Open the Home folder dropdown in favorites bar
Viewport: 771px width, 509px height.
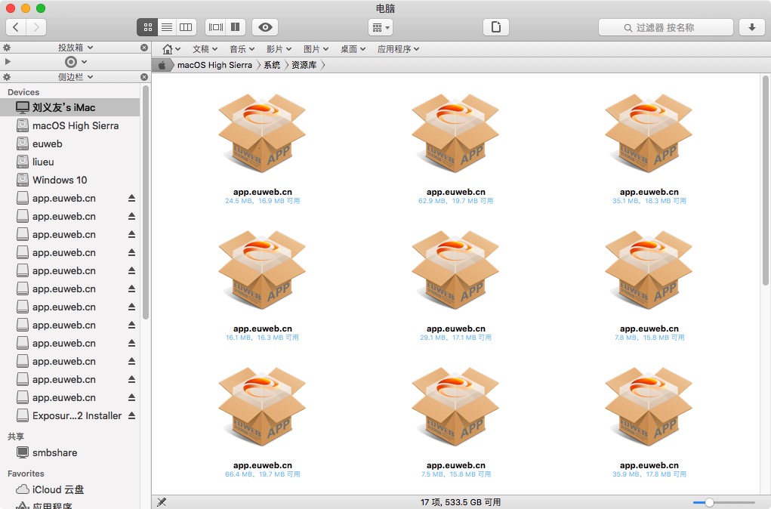pyautogui.click(x=171, y=49)
